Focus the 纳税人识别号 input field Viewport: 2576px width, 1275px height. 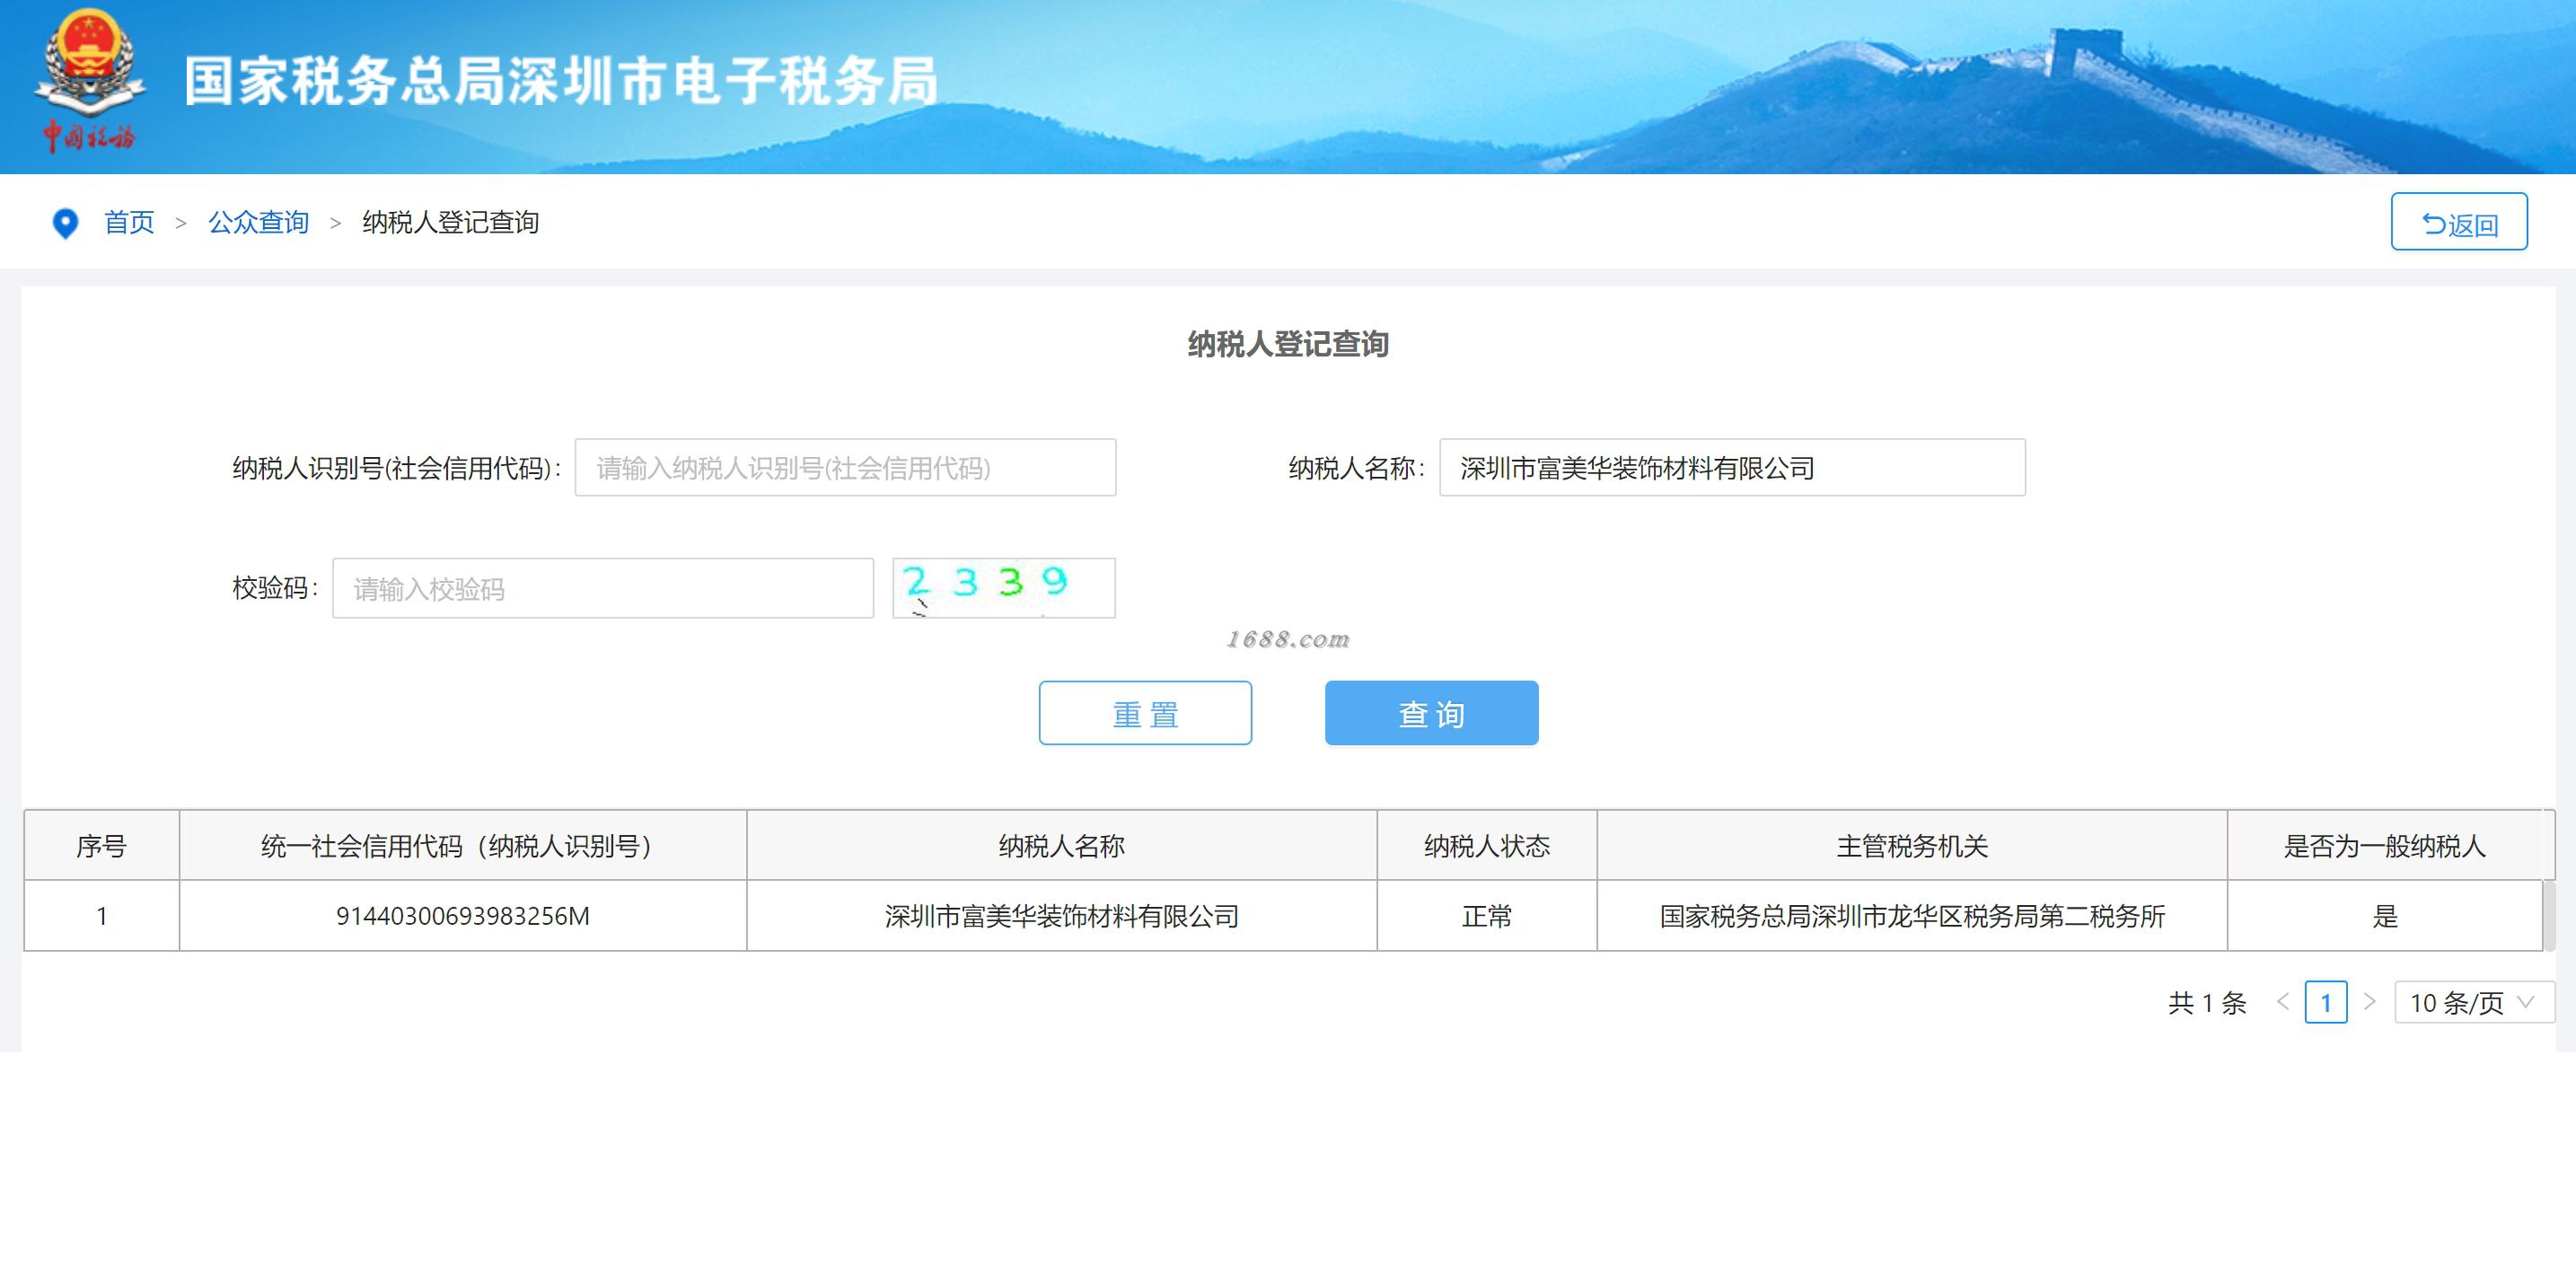click(845, 467)
